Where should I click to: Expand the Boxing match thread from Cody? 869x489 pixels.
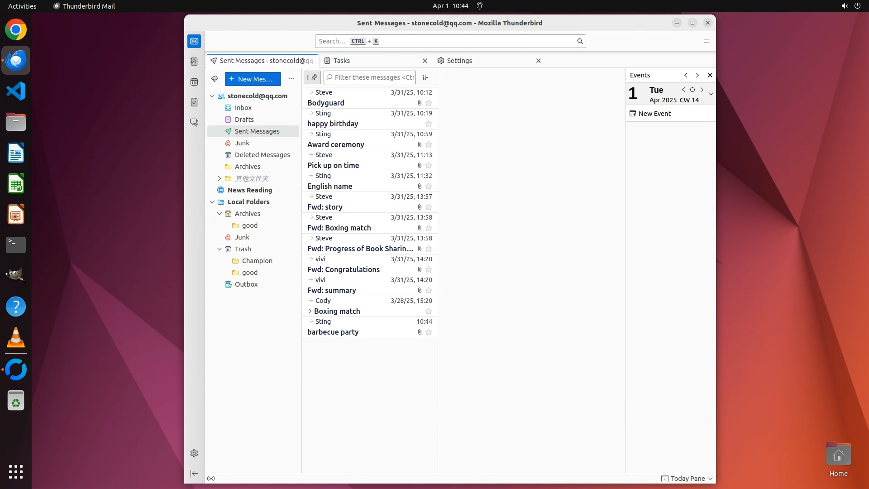[x=310, y=311]
